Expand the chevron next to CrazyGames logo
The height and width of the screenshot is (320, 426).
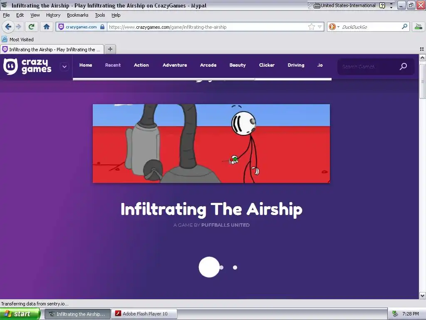point(64,67)
